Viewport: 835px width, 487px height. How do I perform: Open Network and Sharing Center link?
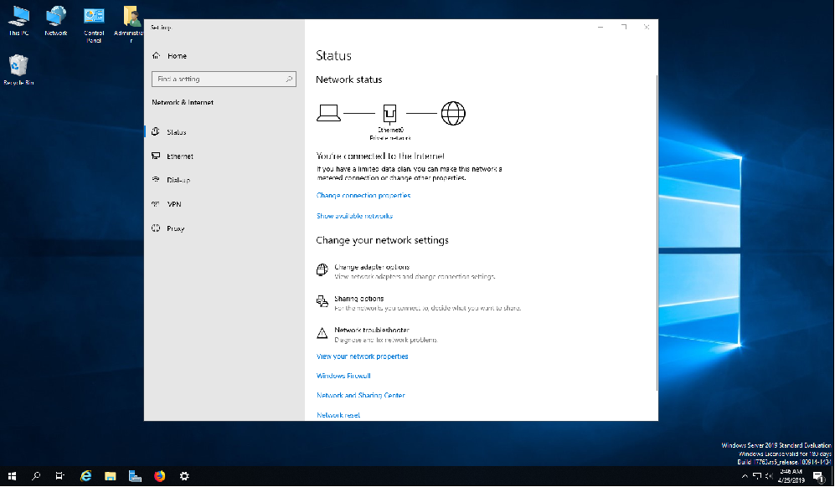point(361,395)
